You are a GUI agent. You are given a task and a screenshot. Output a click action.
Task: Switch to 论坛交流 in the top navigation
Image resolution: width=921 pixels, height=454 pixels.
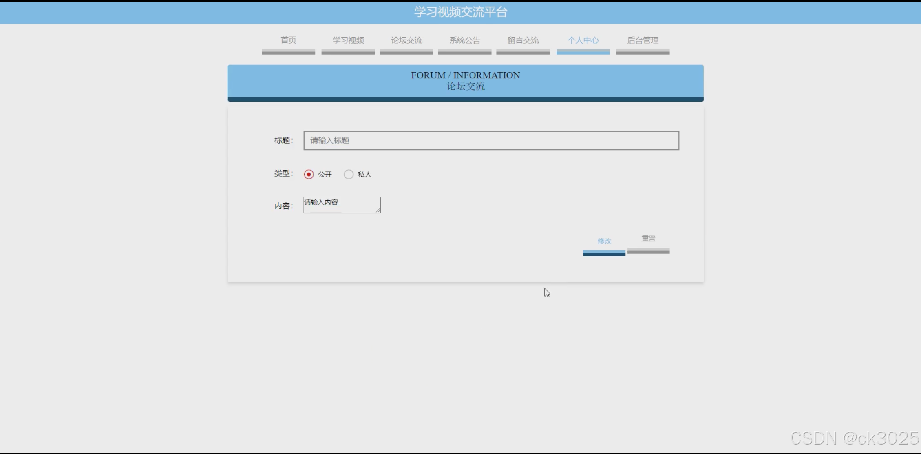tap(406, 40)
